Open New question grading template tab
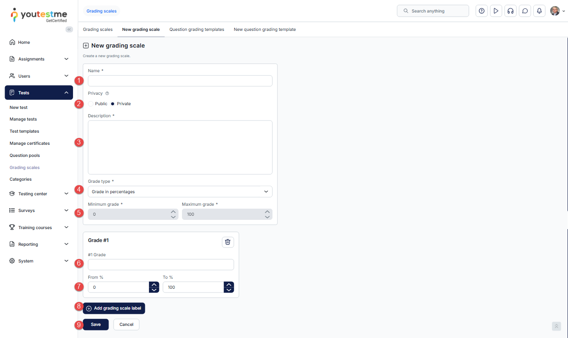The image size is (568, 338). 265,30
